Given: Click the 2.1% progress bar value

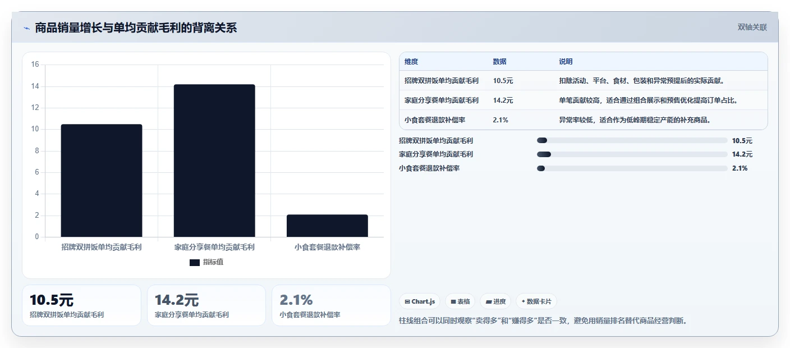Looking at the screenshot, I should click(x=740, y=168).
